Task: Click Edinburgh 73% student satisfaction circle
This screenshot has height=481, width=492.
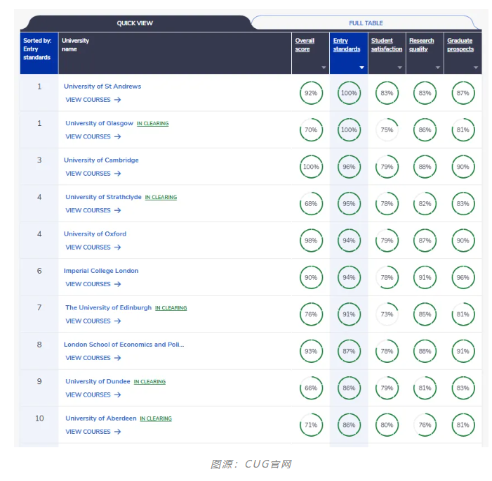Action: 387,314
